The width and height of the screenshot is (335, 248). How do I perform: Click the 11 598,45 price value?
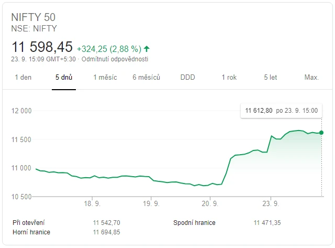coord(42,48)
